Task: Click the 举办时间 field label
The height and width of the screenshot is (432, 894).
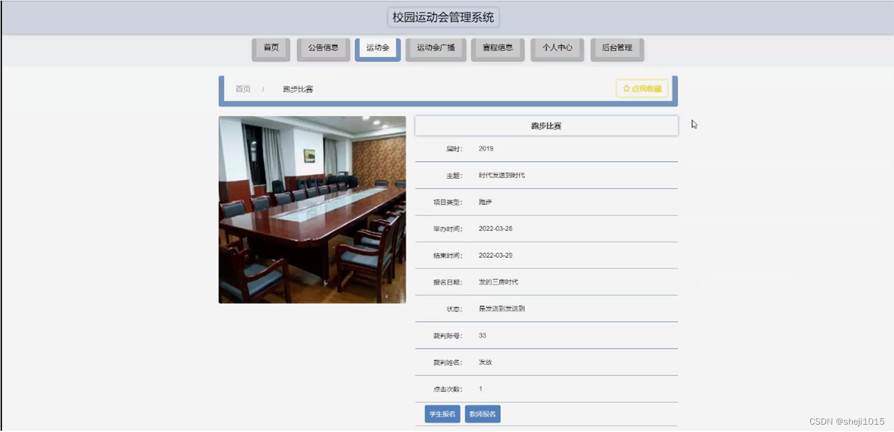Action: click(x=448, y=228)
